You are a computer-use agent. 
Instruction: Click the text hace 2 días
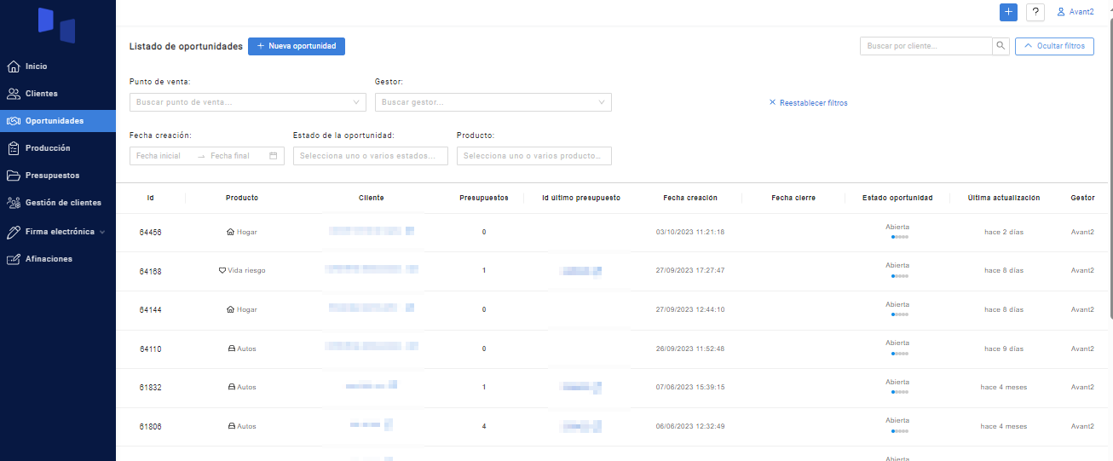pos(1004,232)
